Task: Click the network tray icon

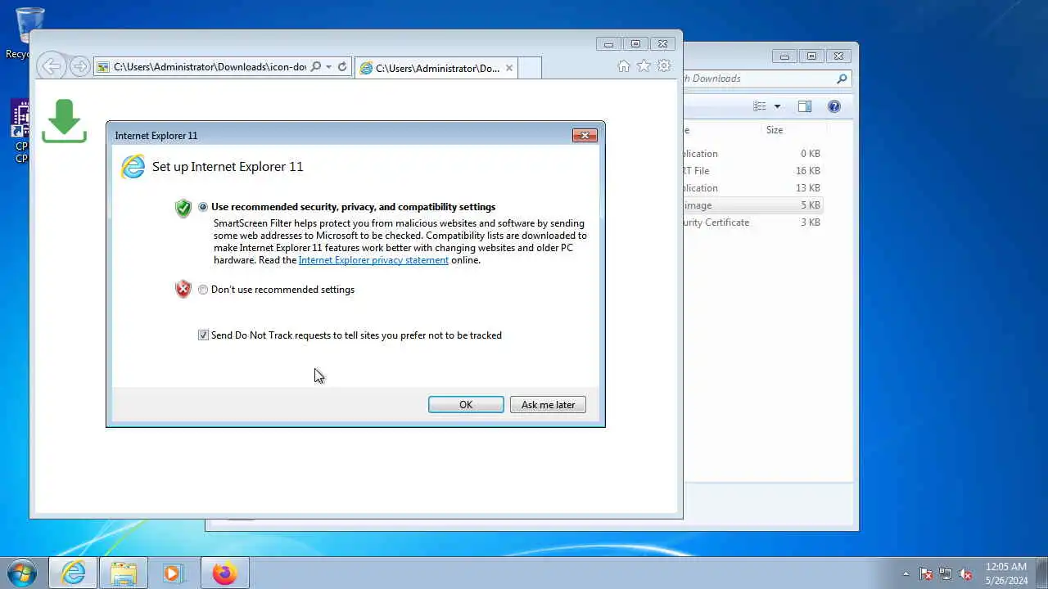Action: coord(946,573)
